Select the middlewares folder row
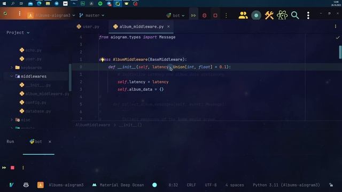342x192 pixels. click(x=36, y=76)
